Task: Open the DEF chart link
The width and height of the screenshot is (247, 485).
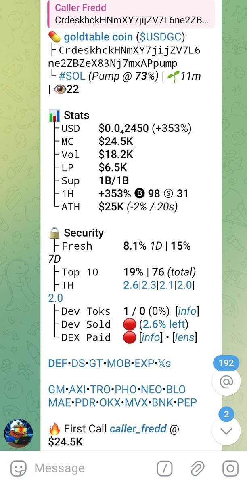Action: point(57,363)
